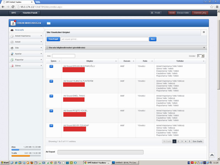Viewport: 220px width, 165px height.
Task: Go to page 5 of the table
Action: point(189,141)
